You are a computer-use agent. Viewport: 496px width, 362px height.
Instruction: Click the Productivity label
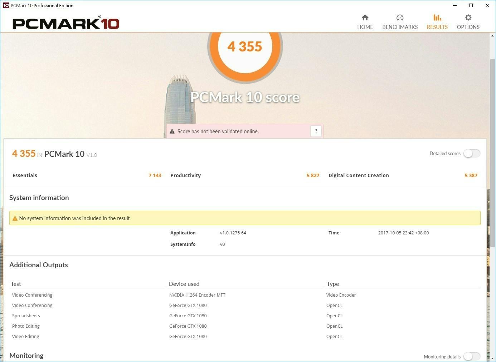185,175
